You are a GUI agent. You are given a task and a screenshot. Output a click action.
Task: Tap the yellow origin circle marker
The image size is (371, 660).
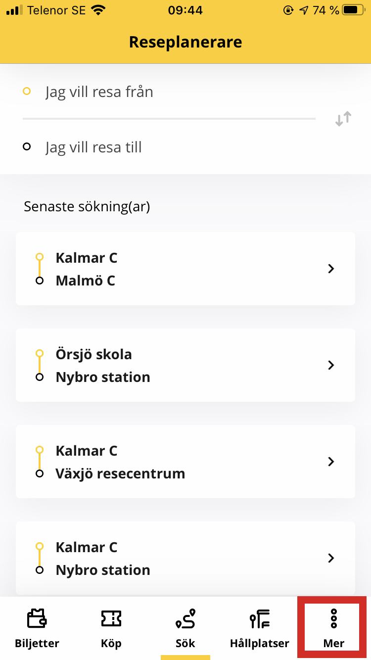pos(27,91)
